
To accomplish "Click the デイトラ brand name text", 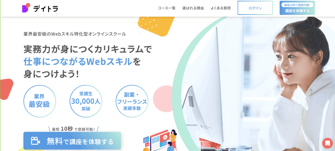I will 46,8.
